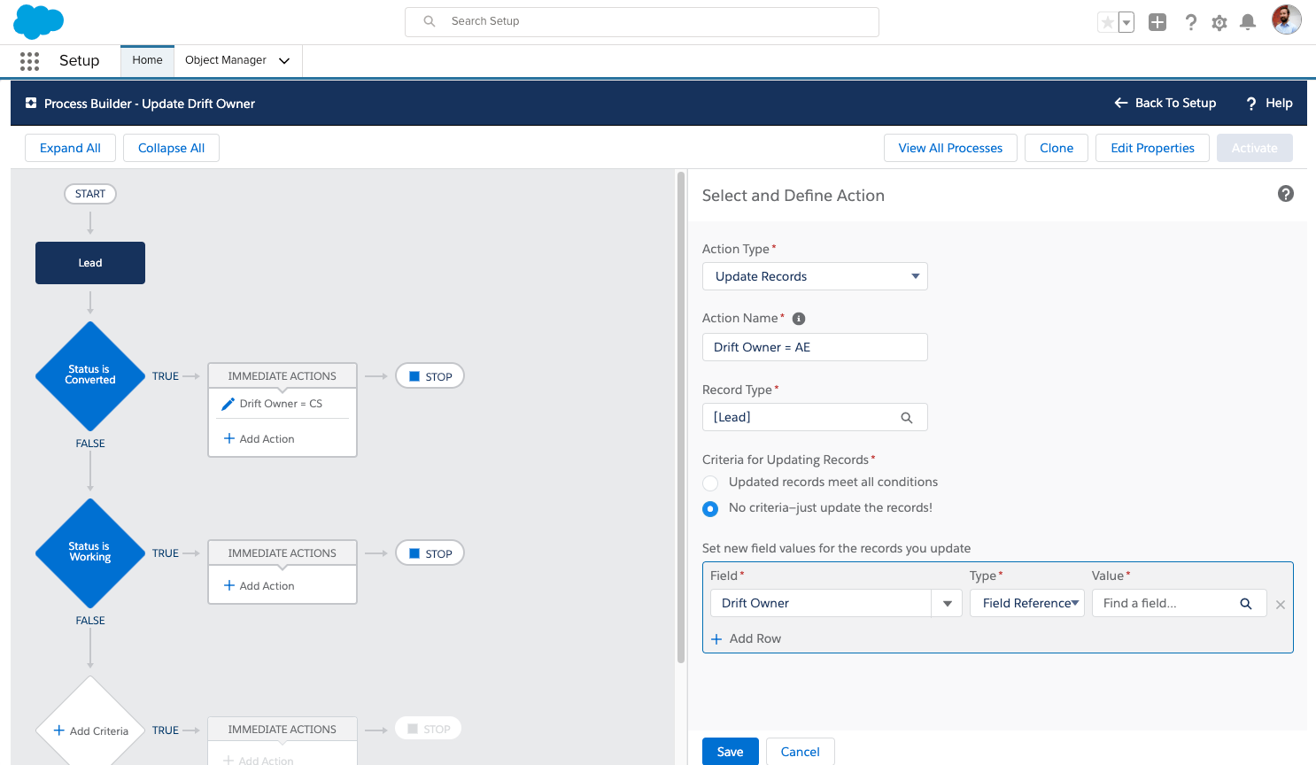Select No criteria just update the records
The height and width of the screenshot is (765, 1316).
pos(710,508)
